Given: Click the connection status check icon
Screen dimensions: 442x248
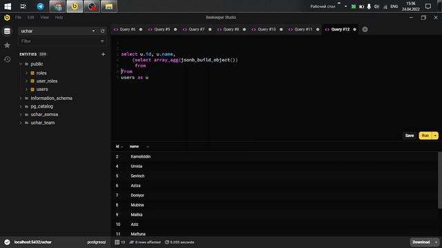Looking at the screenshot, I should click(x=7, y=242).
